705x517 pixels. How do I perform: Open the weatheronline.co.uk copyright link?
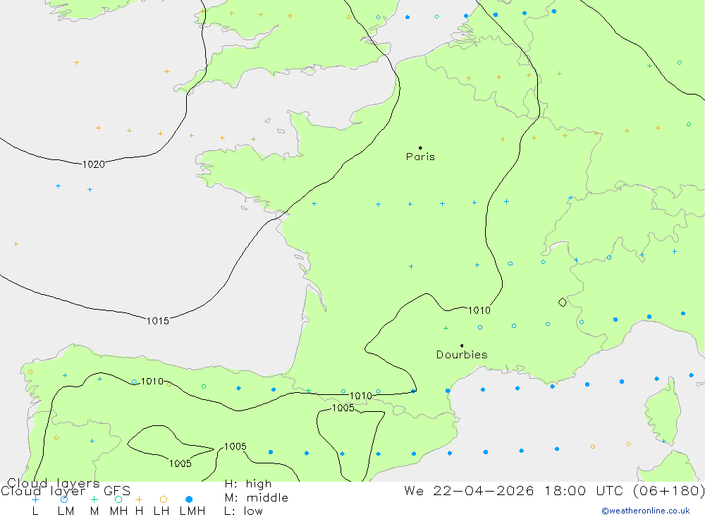tap(646, 511)
